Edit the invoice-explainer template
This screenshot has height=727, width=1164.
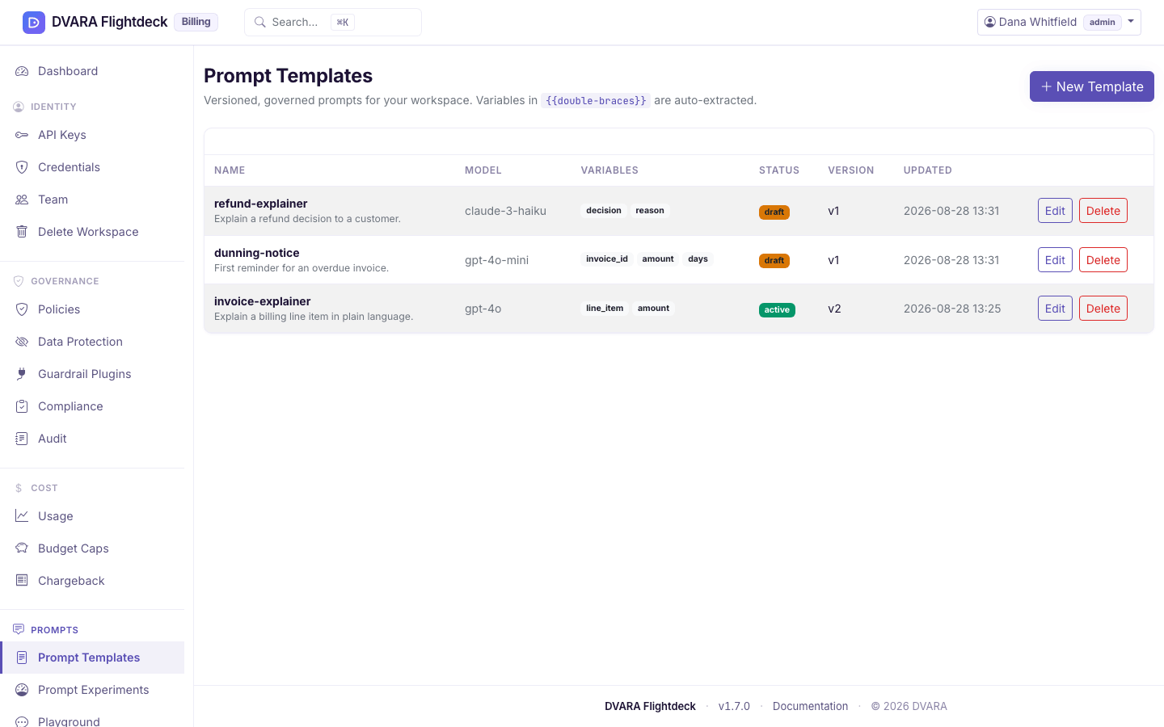(1055, 309)
